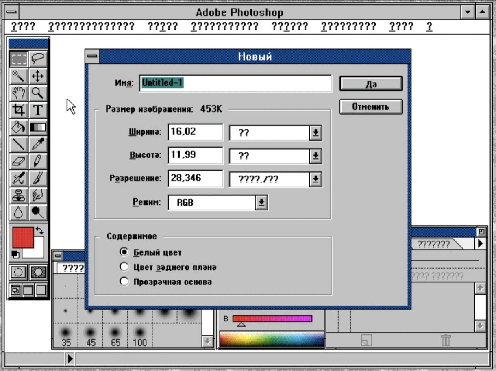The height and width of the screenshot is (371, 496).
Task: Open the Brushes palette control menu box
Action: [x=58, y=256]
